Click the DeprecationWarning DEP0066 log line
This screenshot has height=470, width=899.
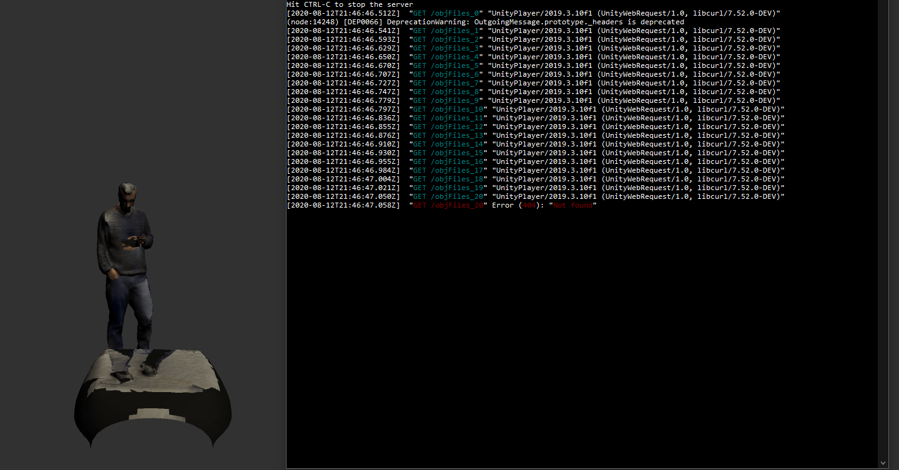pos(485,22)
